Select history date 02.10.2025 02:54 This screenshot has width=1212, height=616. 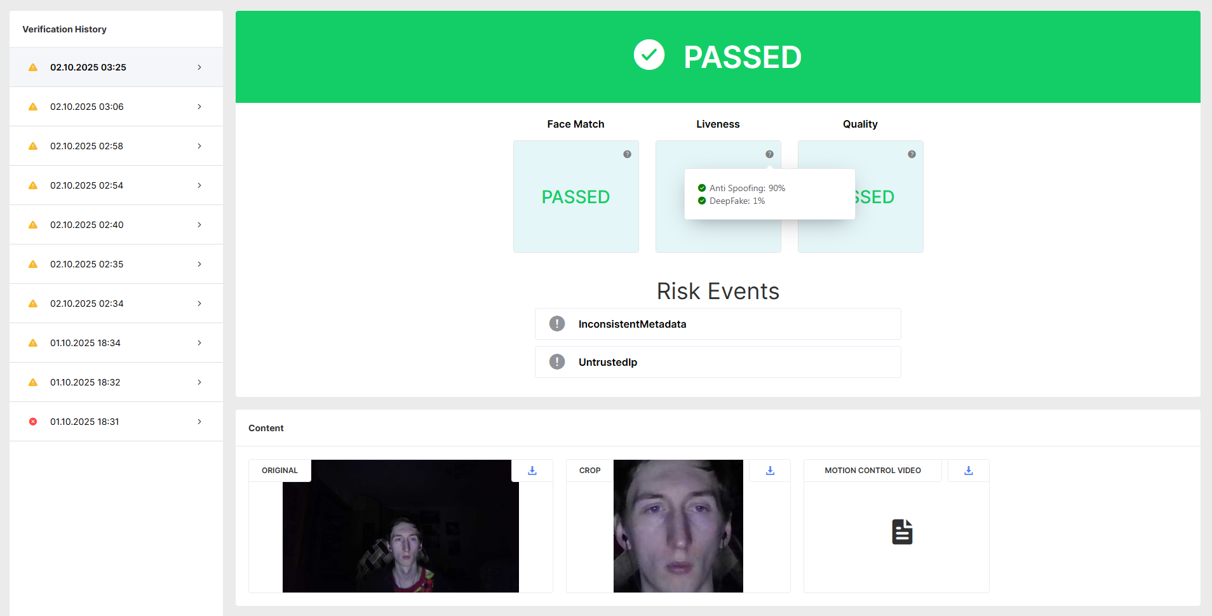click(87, 185)
